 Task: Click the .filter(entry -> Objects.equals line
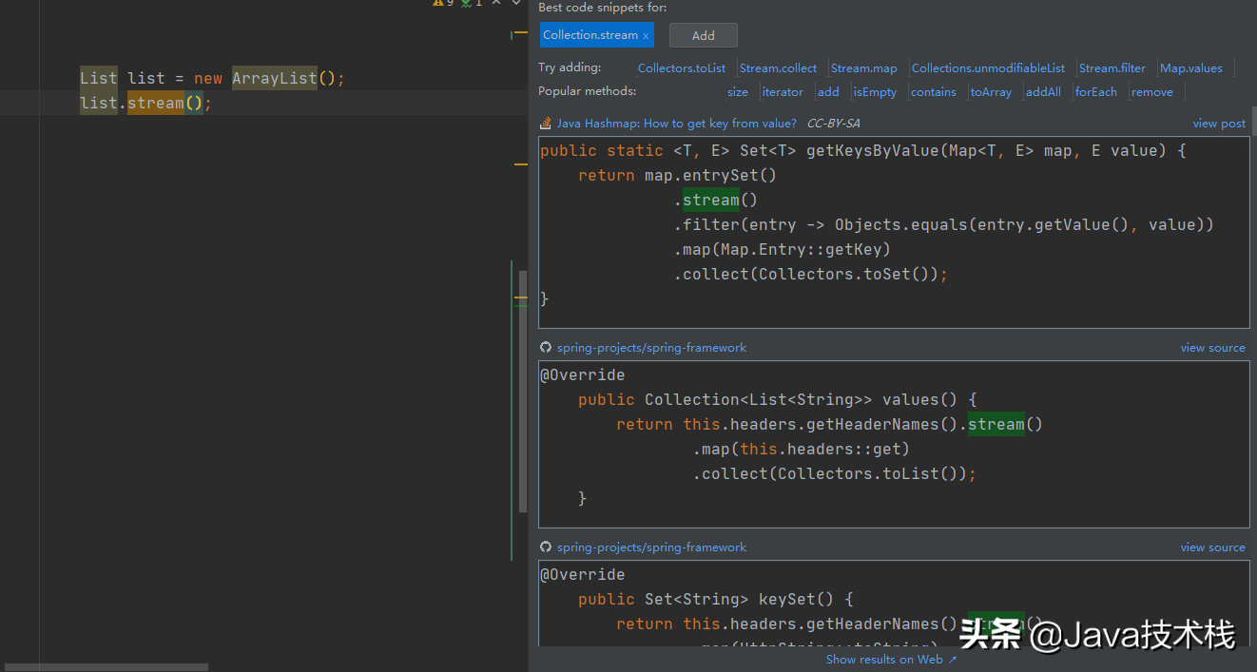tap(943, 224)
